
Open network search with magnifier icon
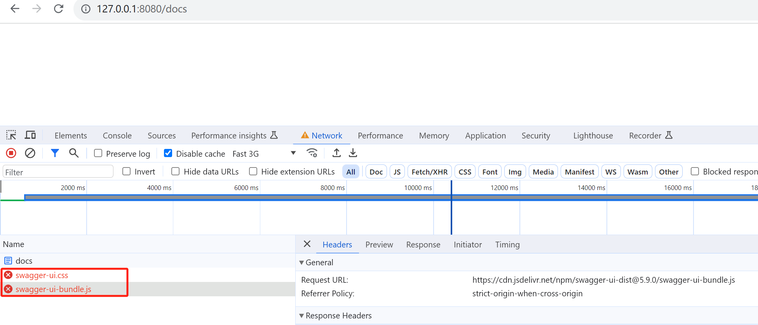[x=74, y=153]
